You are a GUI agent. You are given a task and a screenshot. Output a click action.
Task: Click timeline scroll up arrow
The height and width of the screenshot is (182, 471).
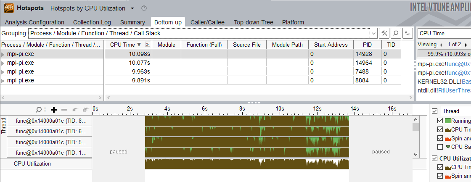[x=416, y=119]
